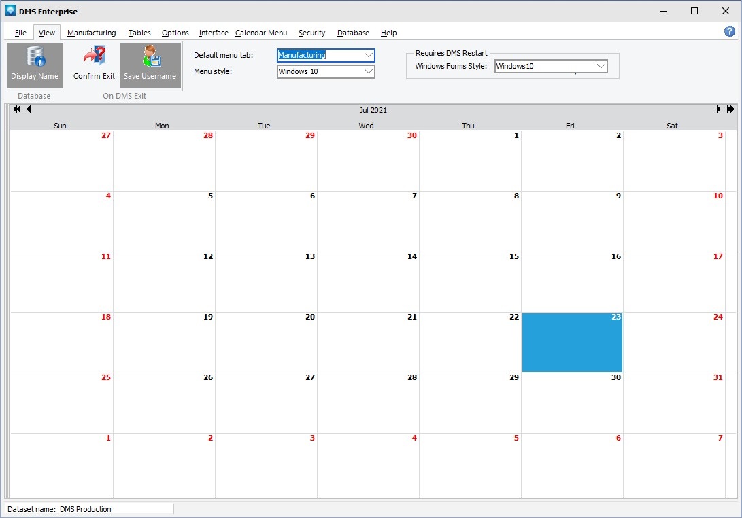The image size is (742, 518).
Task: Click the Display Name database icon
Action: point(35,65)
